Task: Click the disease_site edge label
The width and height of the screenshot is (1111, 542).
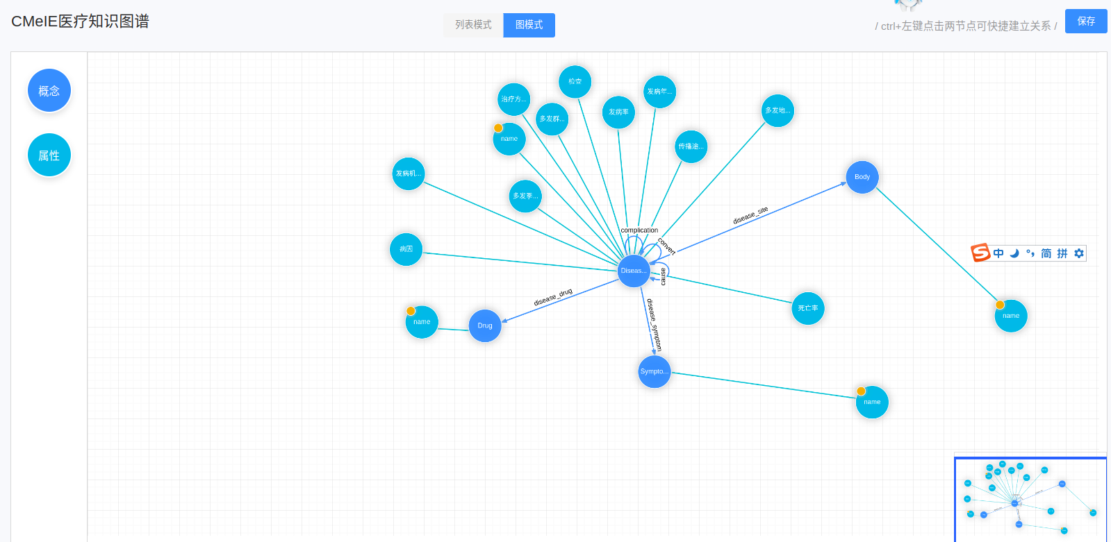Action: point(750,215)
